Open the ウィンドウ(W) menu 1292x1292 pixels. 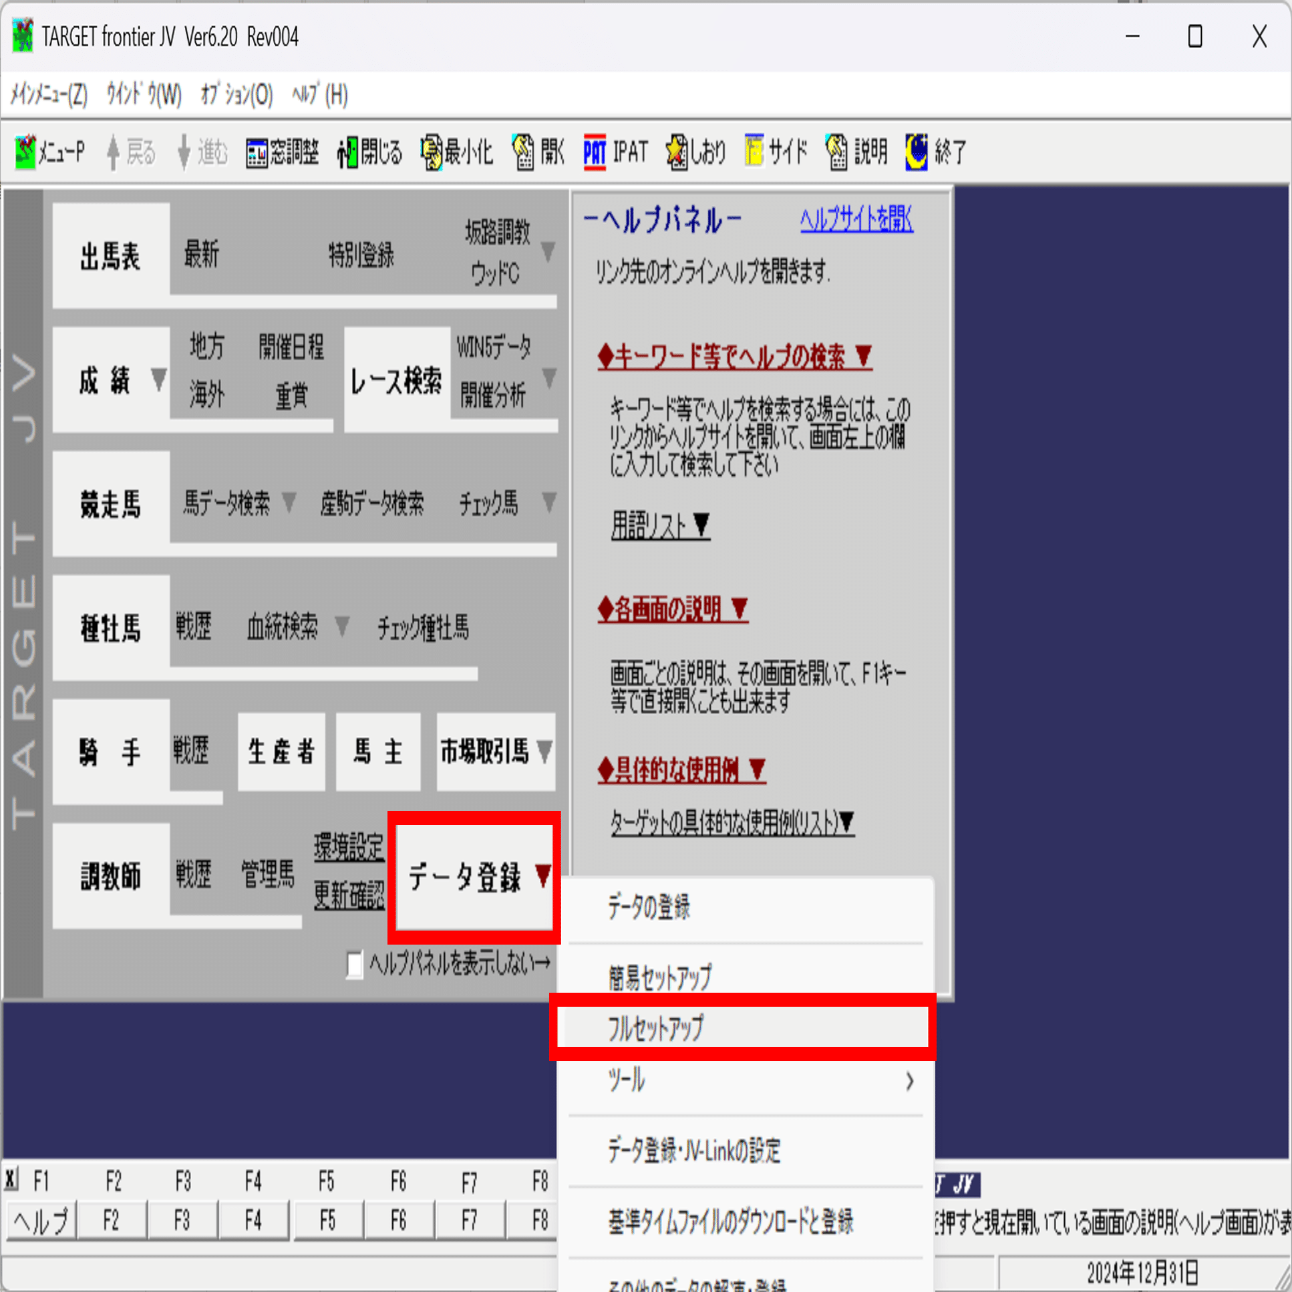coord(144,95)
